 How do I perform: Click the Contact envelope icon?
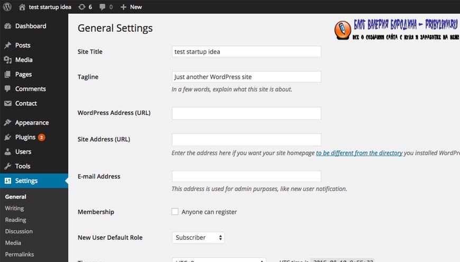point(7,103)
